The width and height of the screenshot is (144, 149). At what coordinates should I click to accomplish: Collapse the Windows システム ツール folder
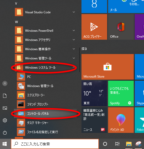[x=74, y=68]
